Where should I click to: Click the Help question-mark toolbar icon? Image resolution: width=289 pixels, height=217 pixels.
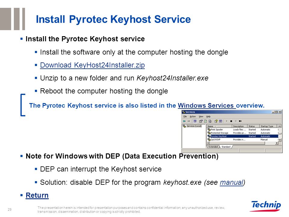click(216, 121)
